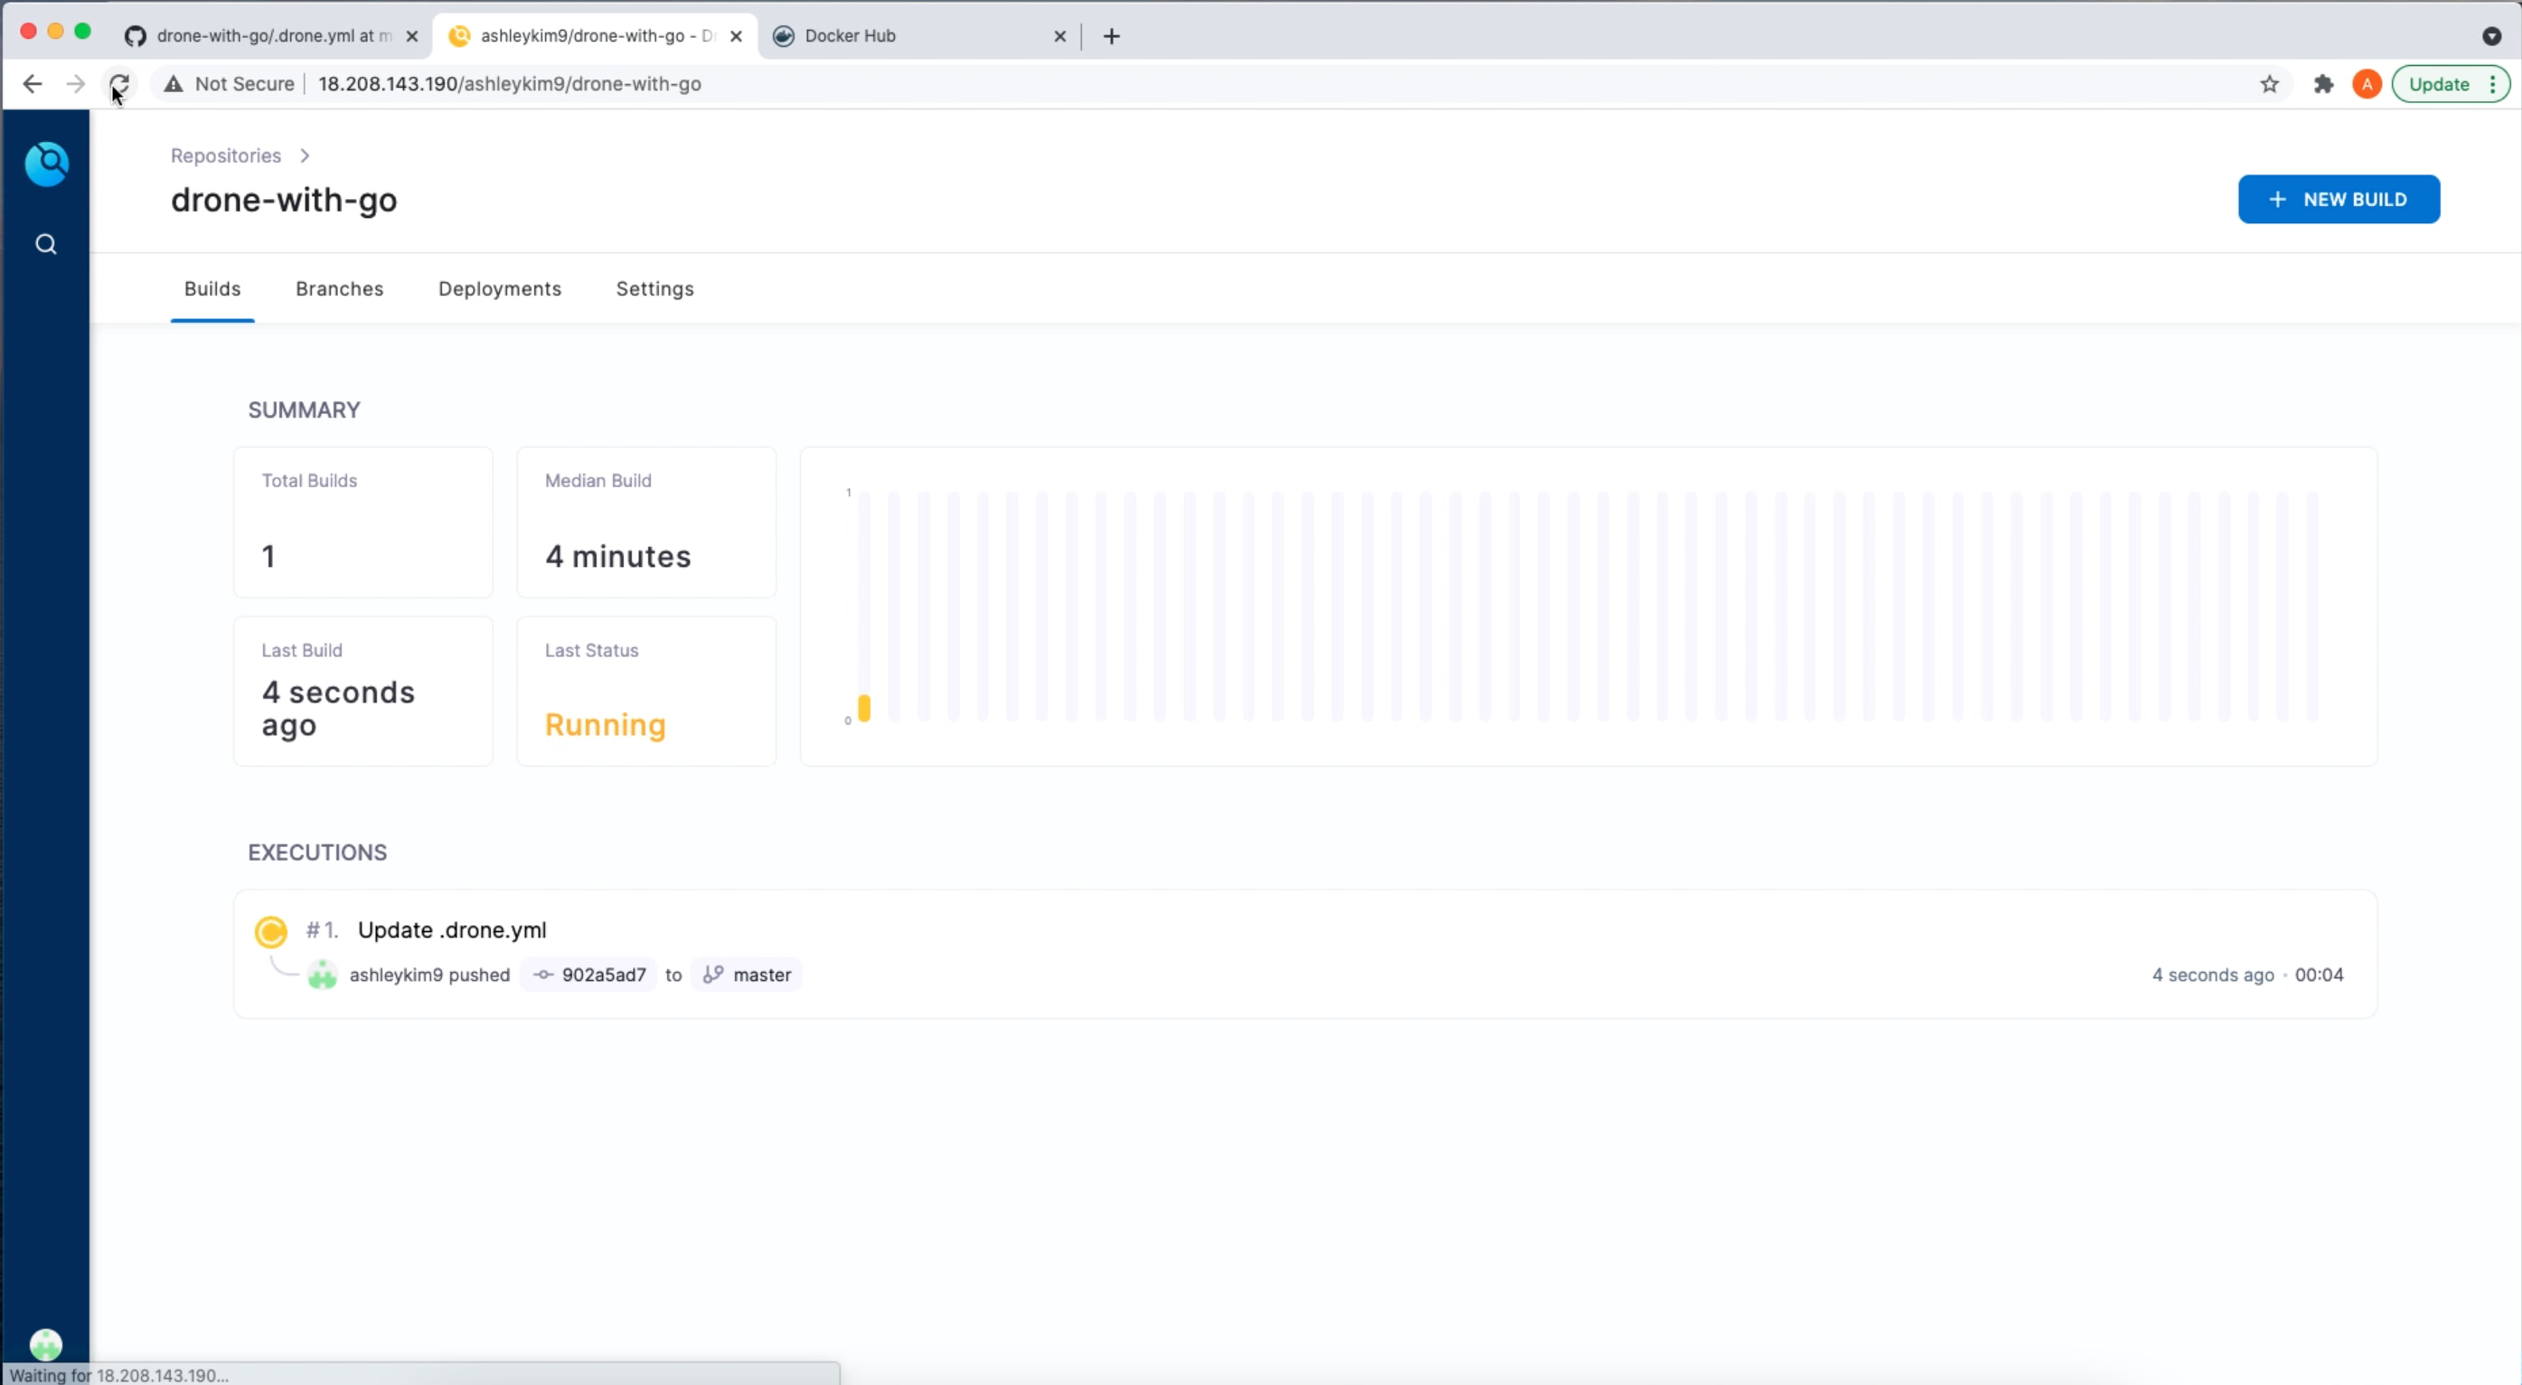Click the '00:04' execution duration
The image size is (2522, 1385).
tap(2320, 975)
